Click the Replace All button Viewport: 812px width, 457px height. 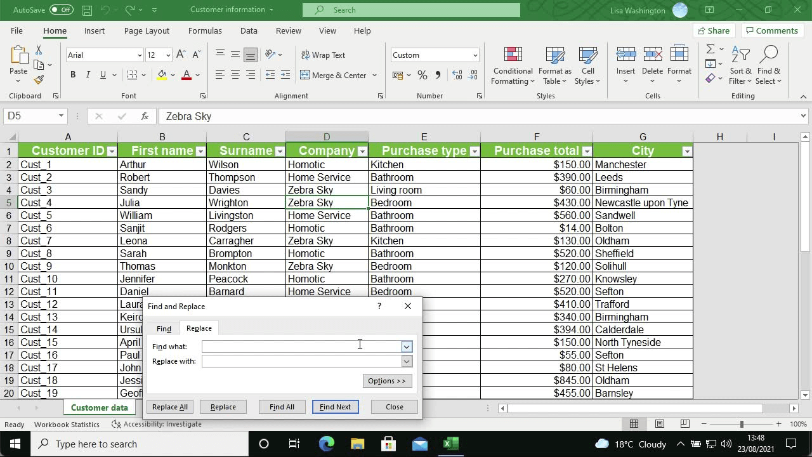pos(169,406)
